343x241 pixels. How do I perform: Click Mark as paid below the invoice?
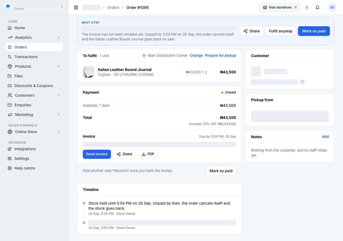221,171
